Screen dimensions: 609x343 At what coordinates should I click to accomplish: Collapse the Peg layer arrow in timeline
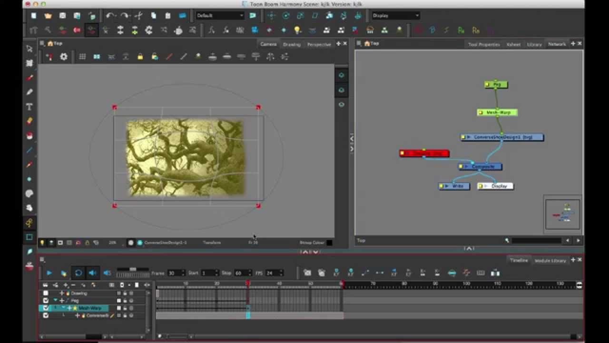click(56, 301)
